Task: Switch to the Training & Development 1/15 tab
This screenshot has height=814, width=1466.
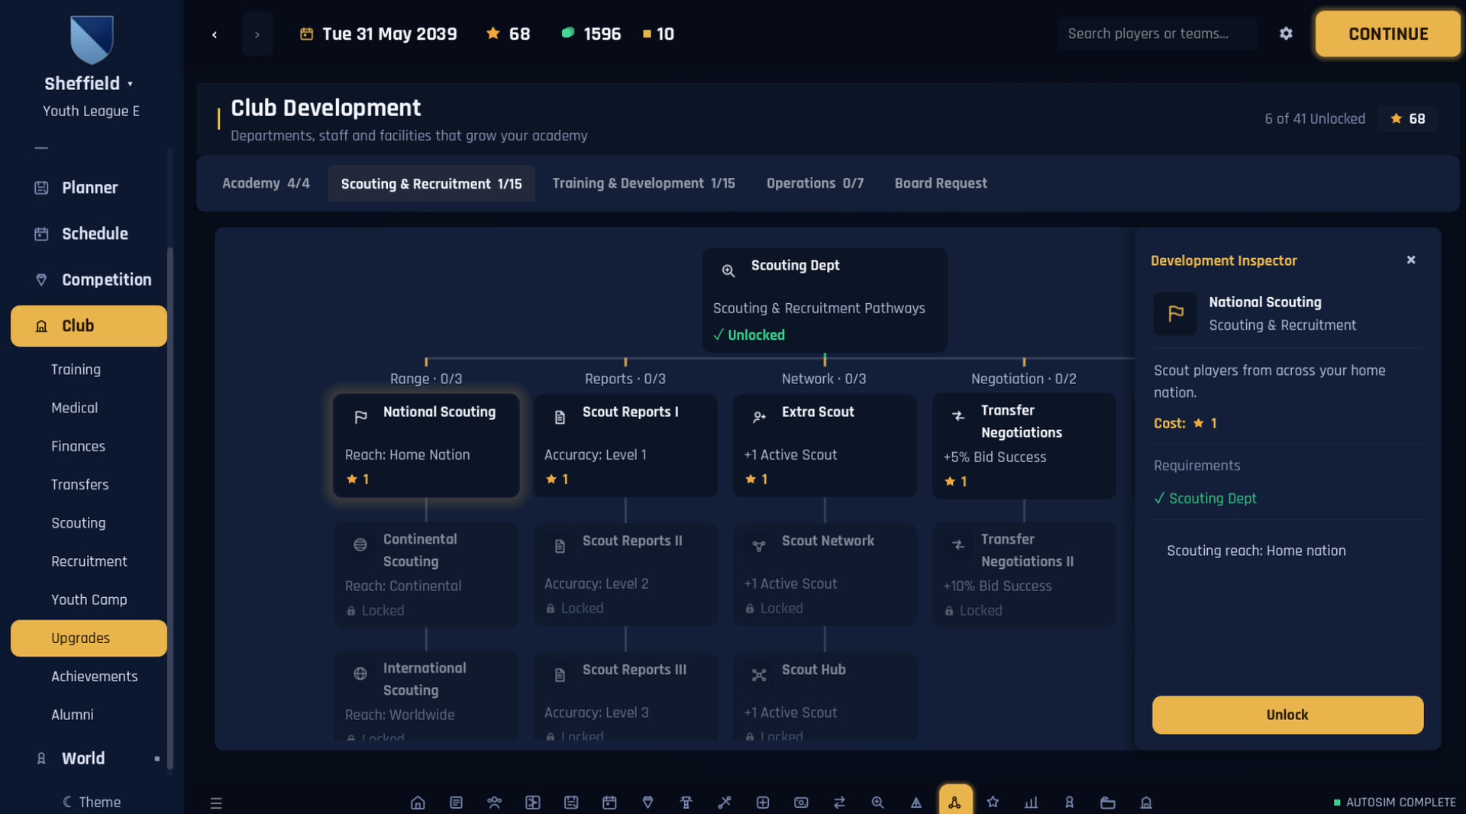Action: coord(644,183)
